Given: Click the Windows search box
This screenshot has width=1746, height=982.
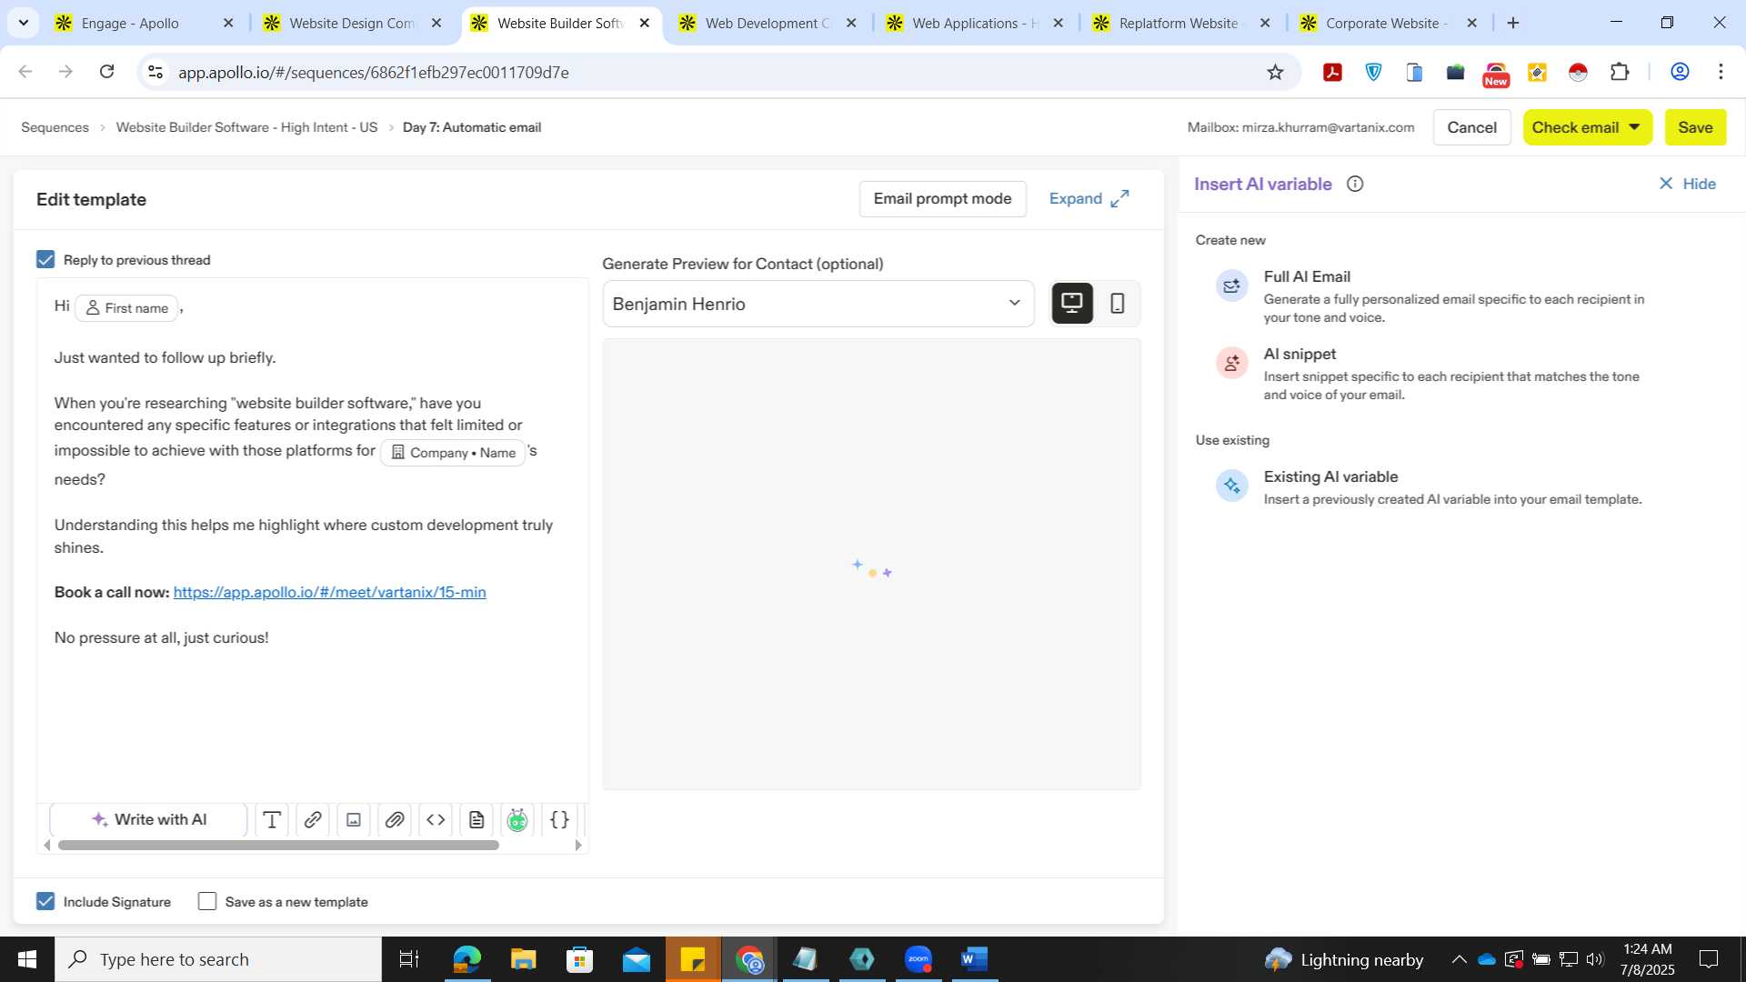Looking at the screenshot, I should coord(218,959).
